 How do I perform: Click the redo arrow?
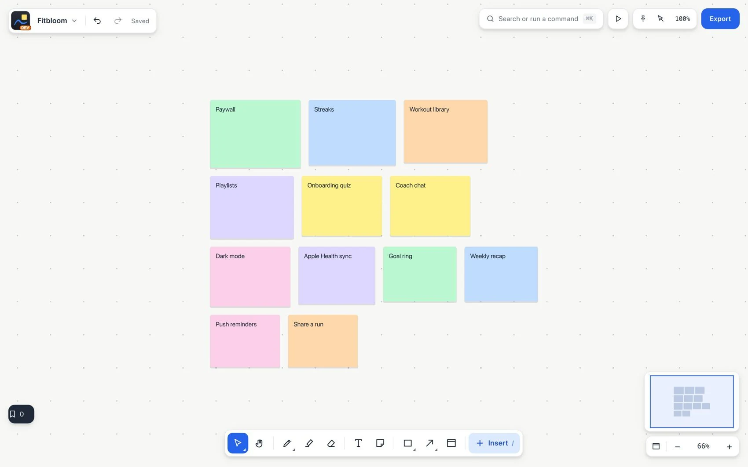(117, 21)
